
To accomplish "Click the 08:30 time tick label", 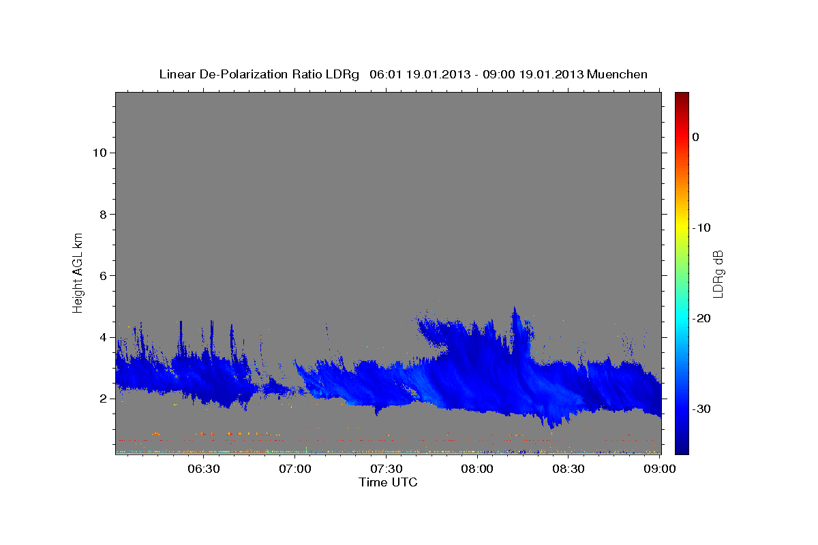I will pos(569,469).
